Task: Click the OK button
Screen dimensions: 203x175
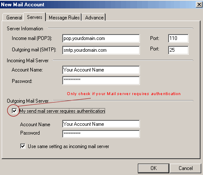Action: 153,168
